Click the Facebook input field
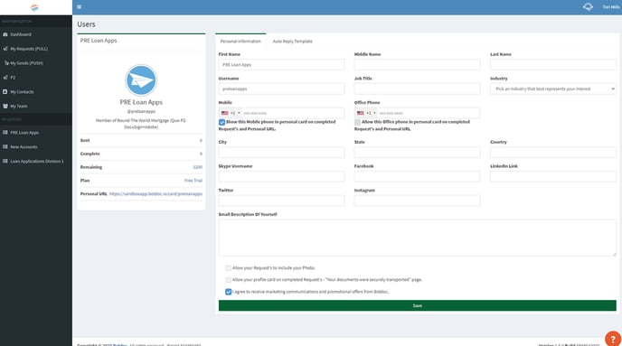The height and width of the screenshot is (346, 622). point(417,176)
